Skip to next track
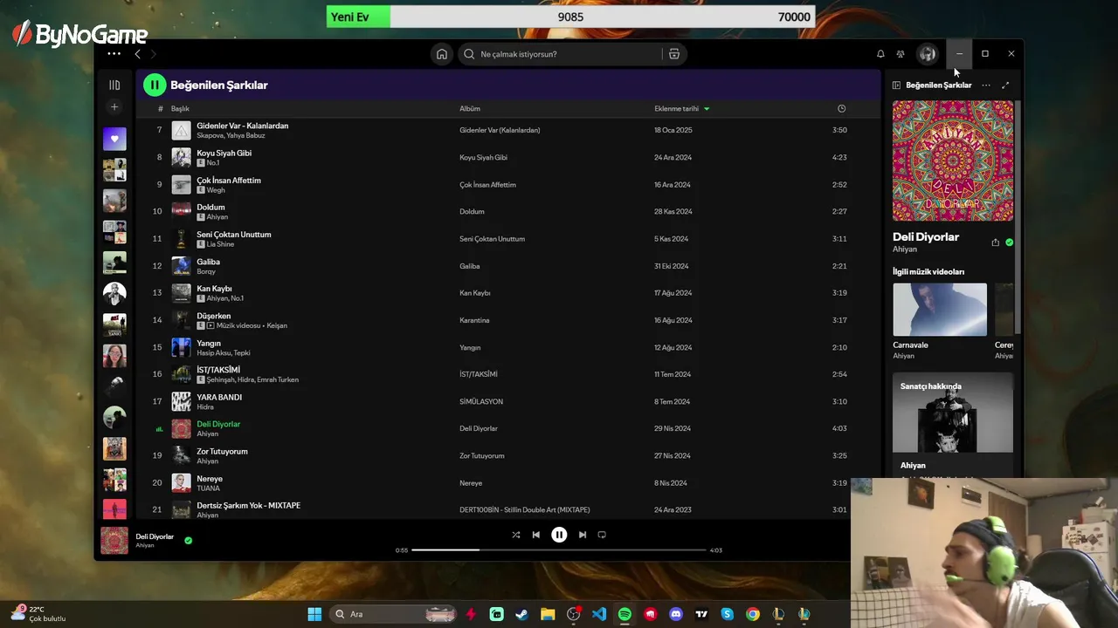Image resolution: width=1118 pixels, height=628 pixels. click(x=583, y=535)
